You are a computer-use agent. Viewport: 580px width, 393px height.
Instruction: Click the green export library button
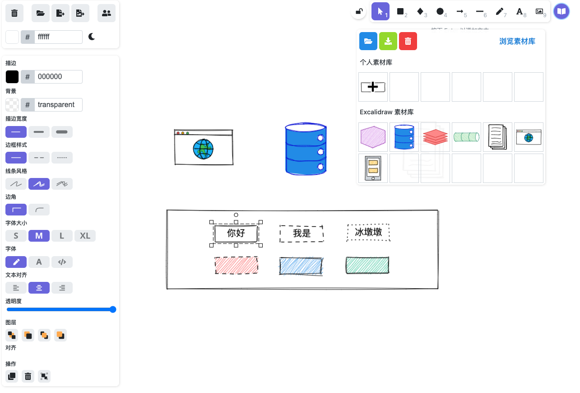[388, 41]
